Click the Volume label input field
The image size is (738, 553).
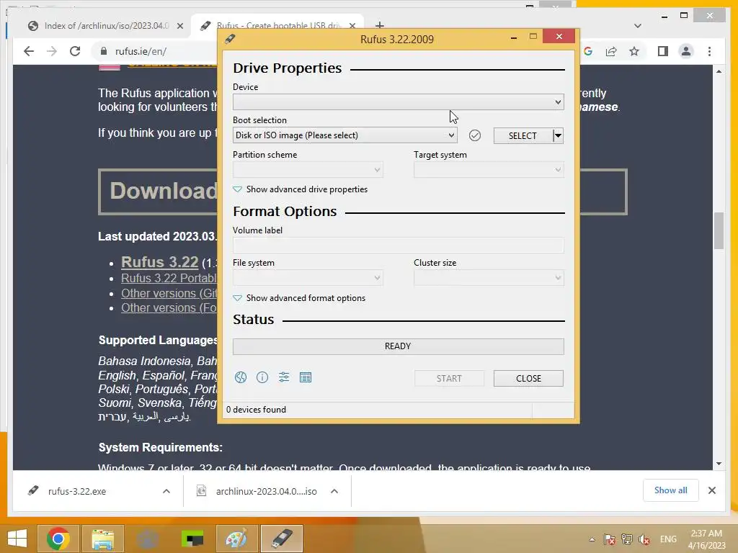pyautogui.click(x=398, y=246)
